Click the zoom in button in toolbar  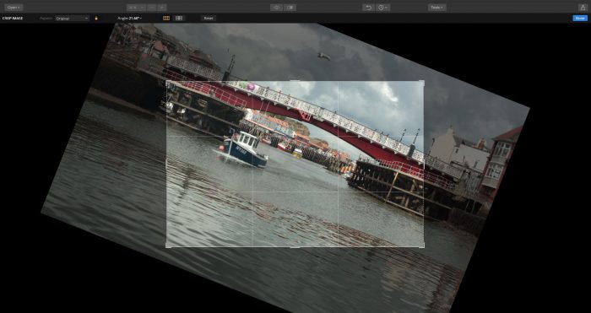[162, 8]
